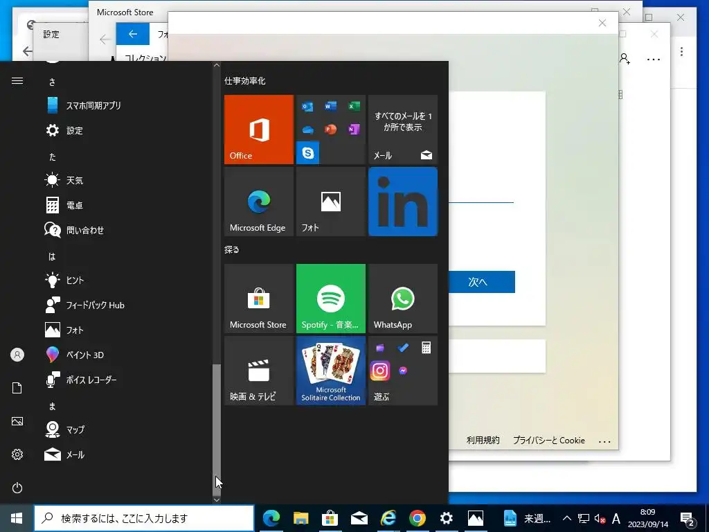Open the フォト tile in Start
This screenshot has height=532, width=709.
pyautogui.click(x=330, y=202)
